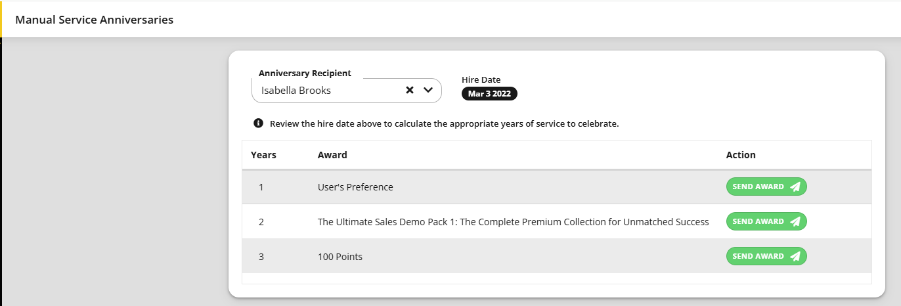
Task: Click the Mar 3 2022 hire date badge
Action: [490, 94]
